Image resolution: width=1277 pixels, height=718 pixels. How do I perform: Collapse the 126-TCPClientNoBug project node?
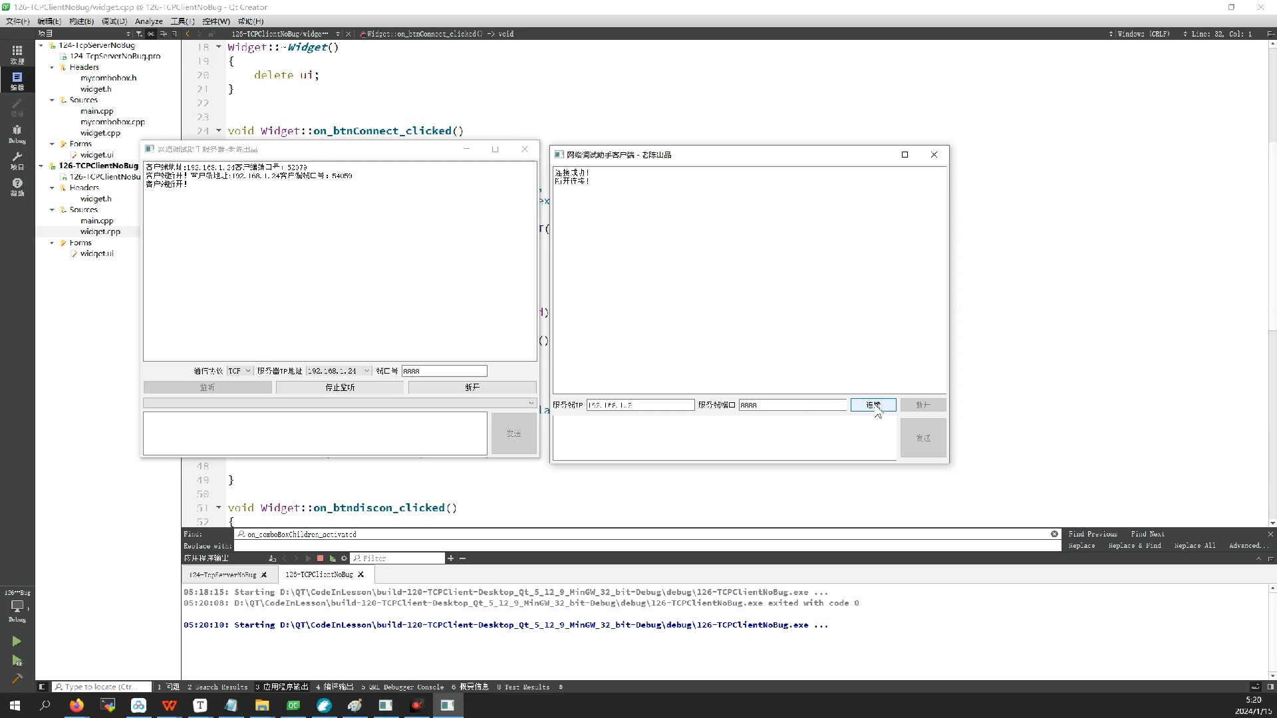click(41, 166)
